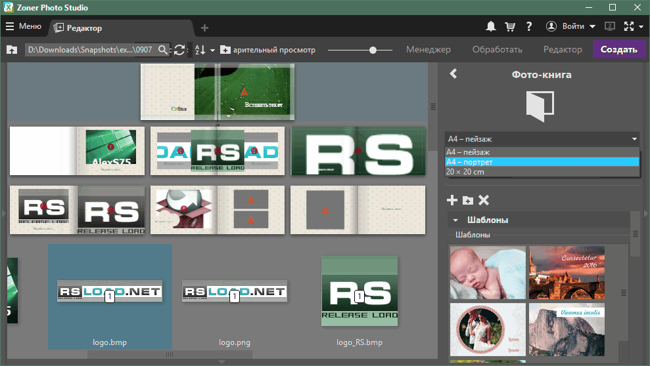
Task: Select A4 – портрет from the list
Action: point(542,162)
